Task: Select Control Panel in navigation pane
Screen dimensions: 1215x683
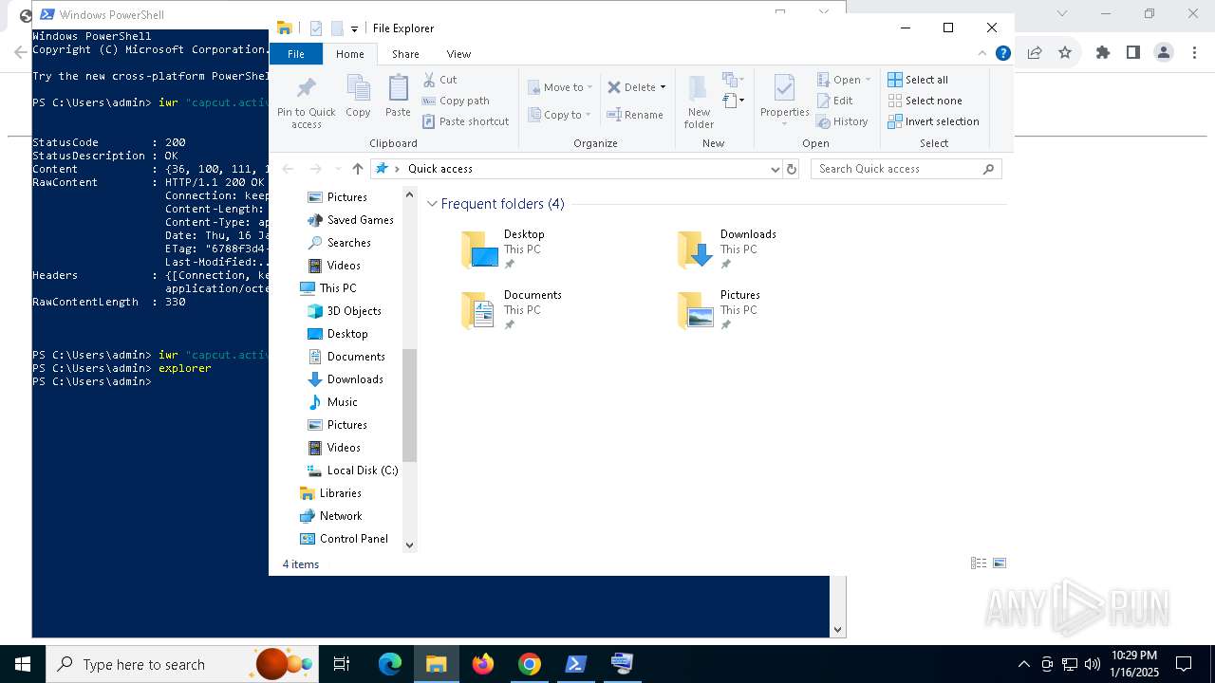Action: pyautogui.click(x=344, y=539)
